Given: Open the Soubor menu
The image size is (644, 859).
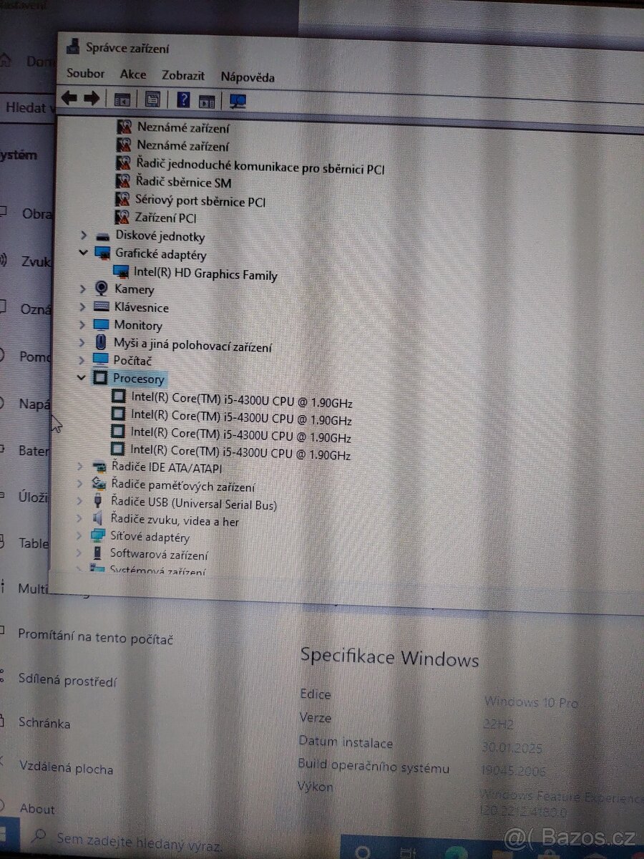Looking at the screenshot, I should (x=85, y=74).
